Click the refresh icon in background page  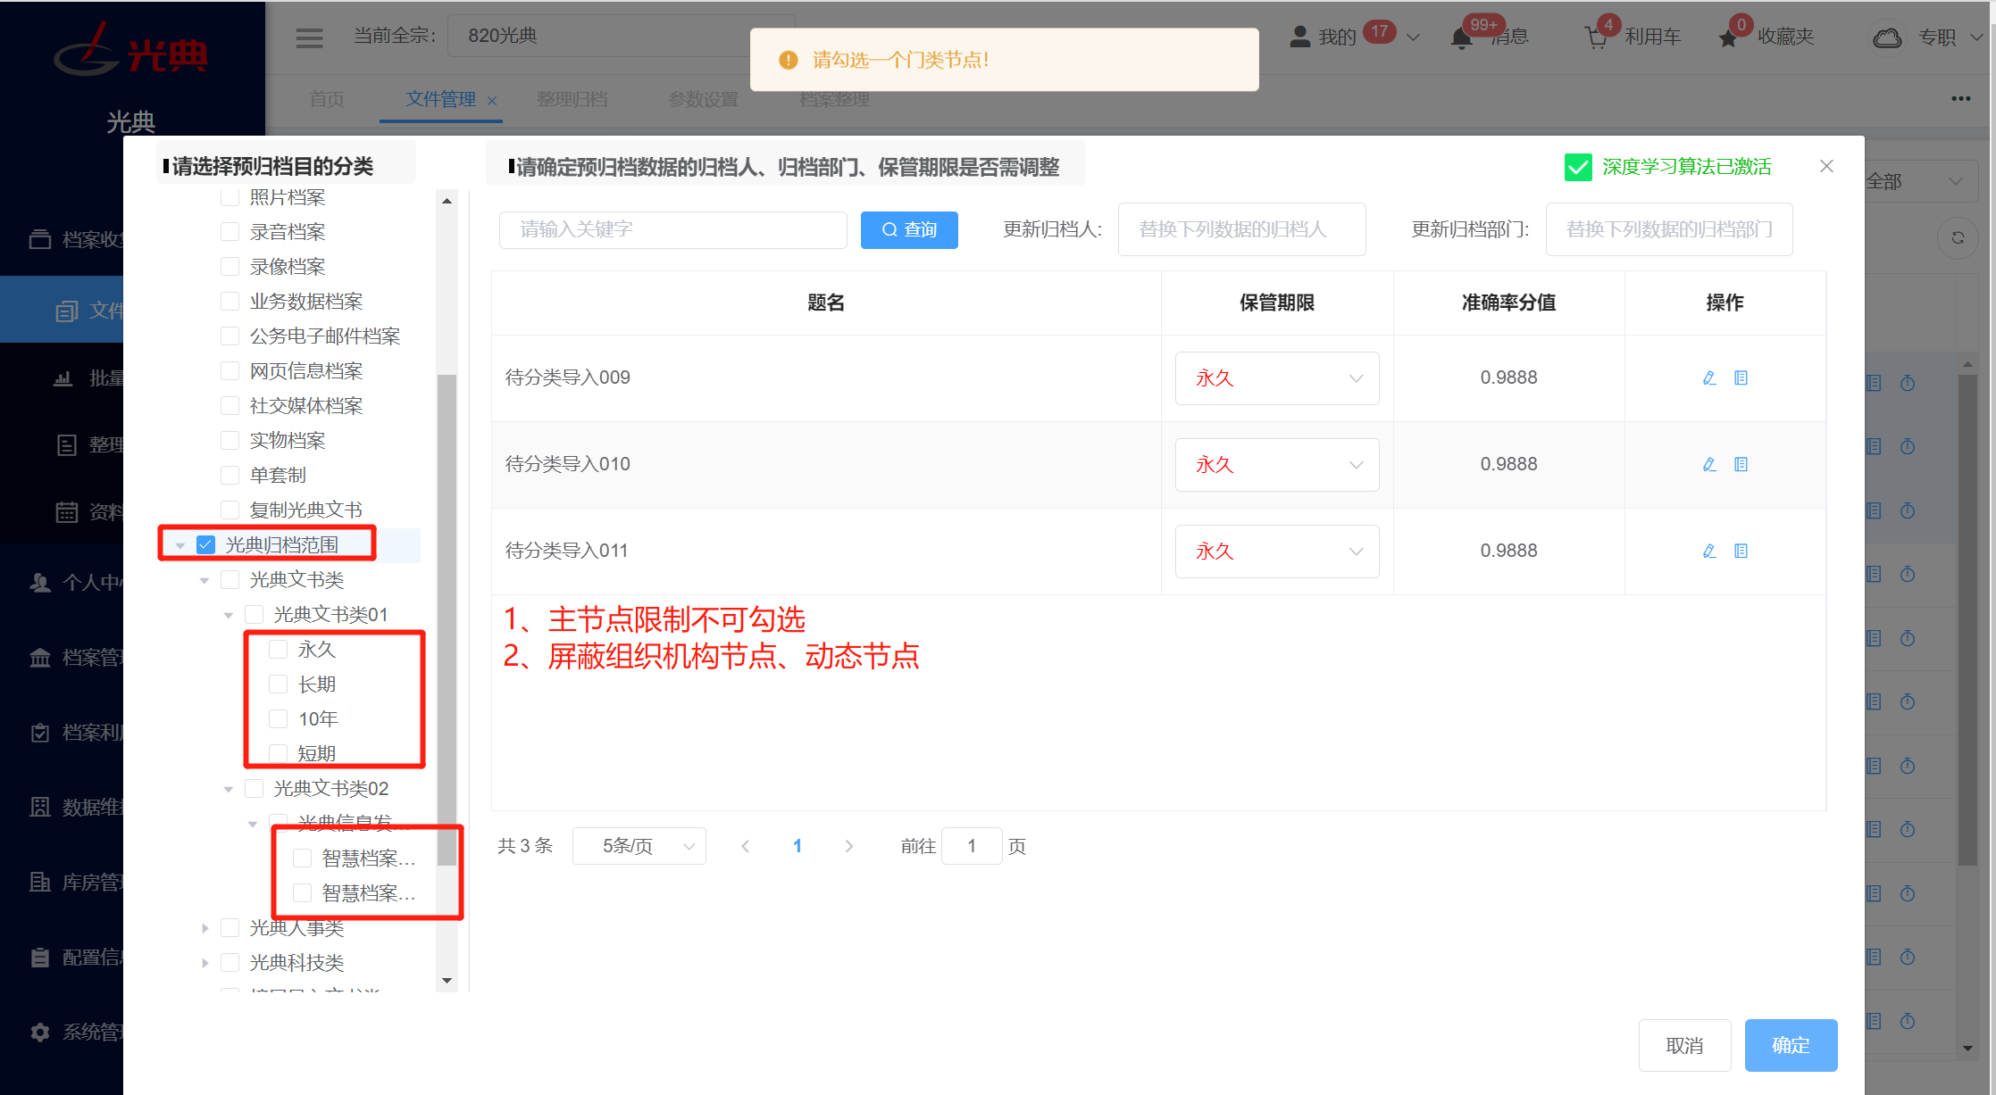point(1958,237)
